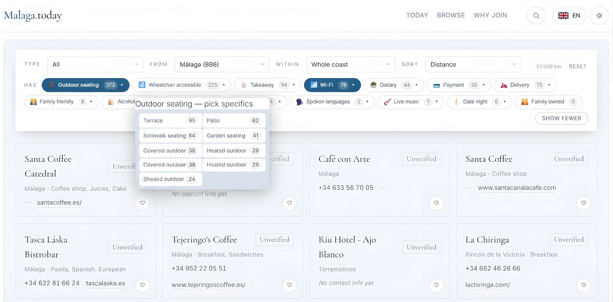
Task: Open the From dropdown Málaga (886)
Action: pos(222,64)
